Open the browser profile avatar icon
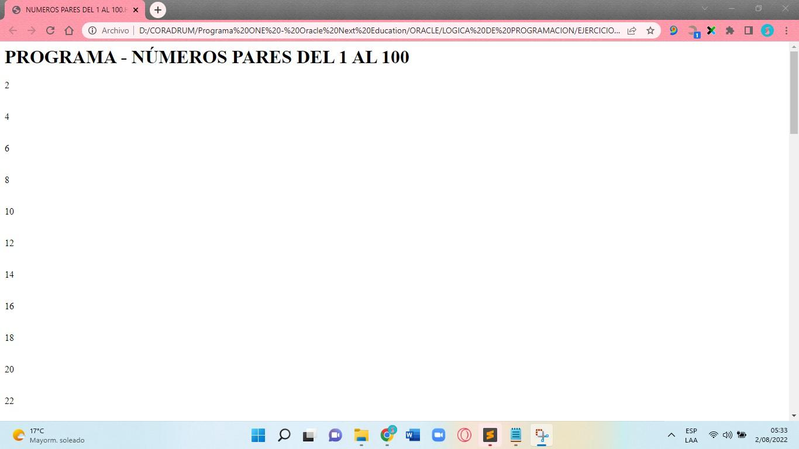This screenshot has width=799, height=449. tap(767, 30)
